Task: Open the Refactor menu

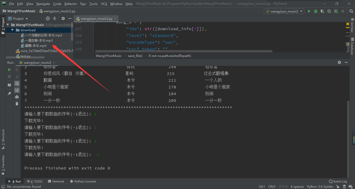Action: (71, 4)
